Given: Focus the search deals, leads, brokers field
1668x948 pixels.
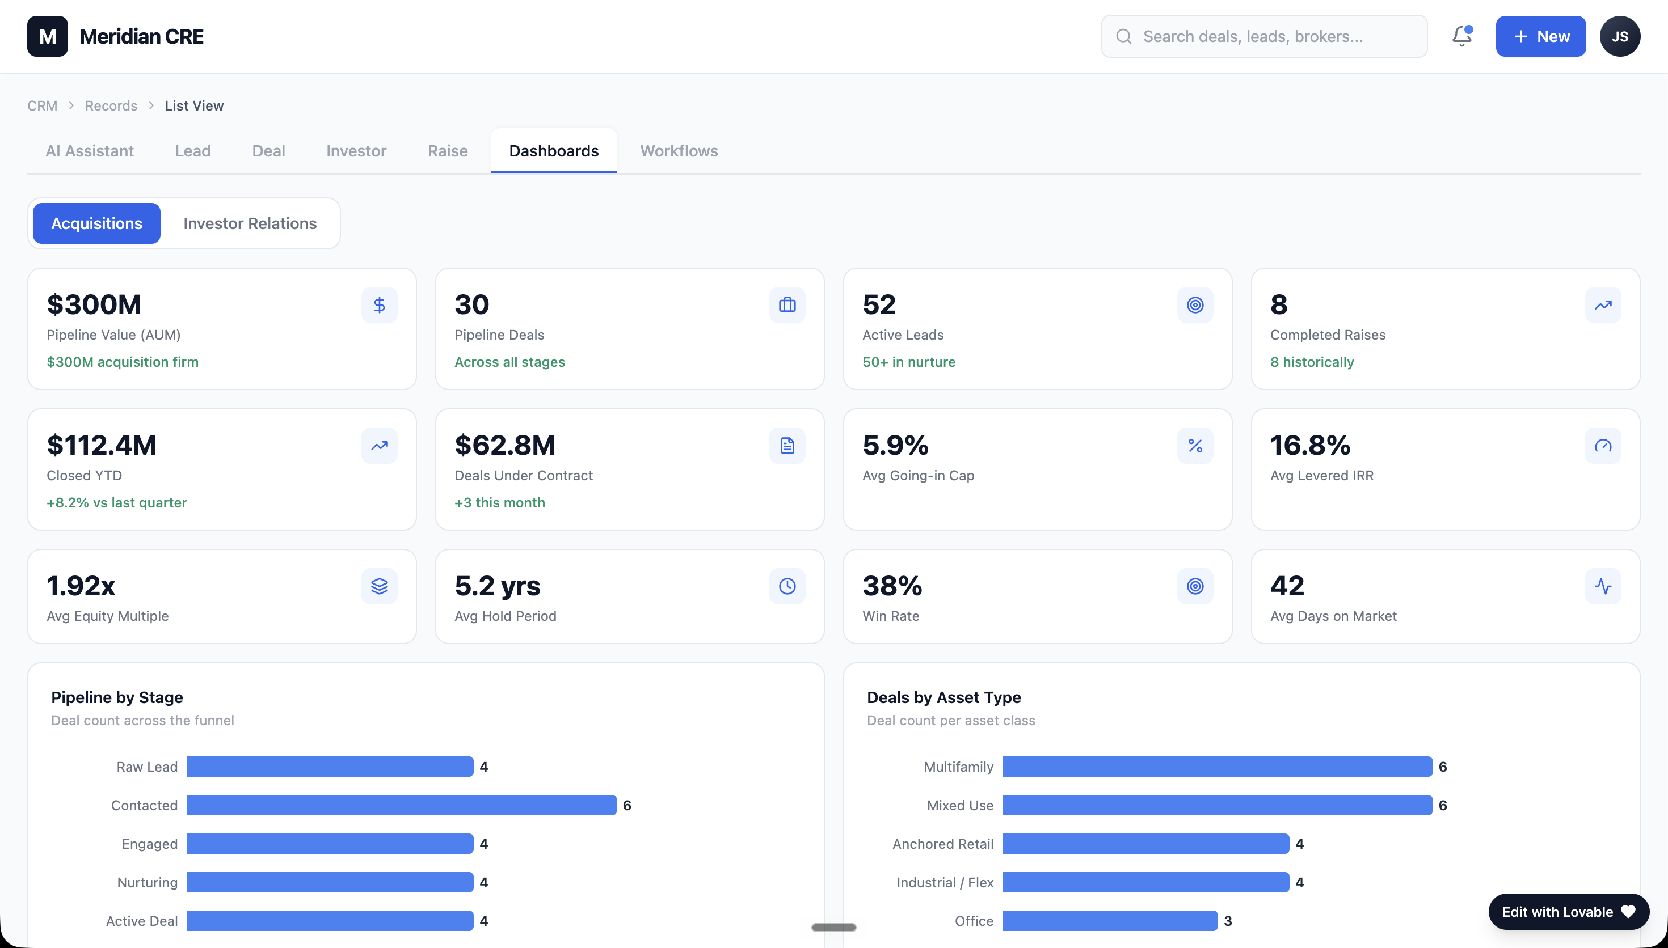Looking at the screenshot, I should coord(1263,36).
